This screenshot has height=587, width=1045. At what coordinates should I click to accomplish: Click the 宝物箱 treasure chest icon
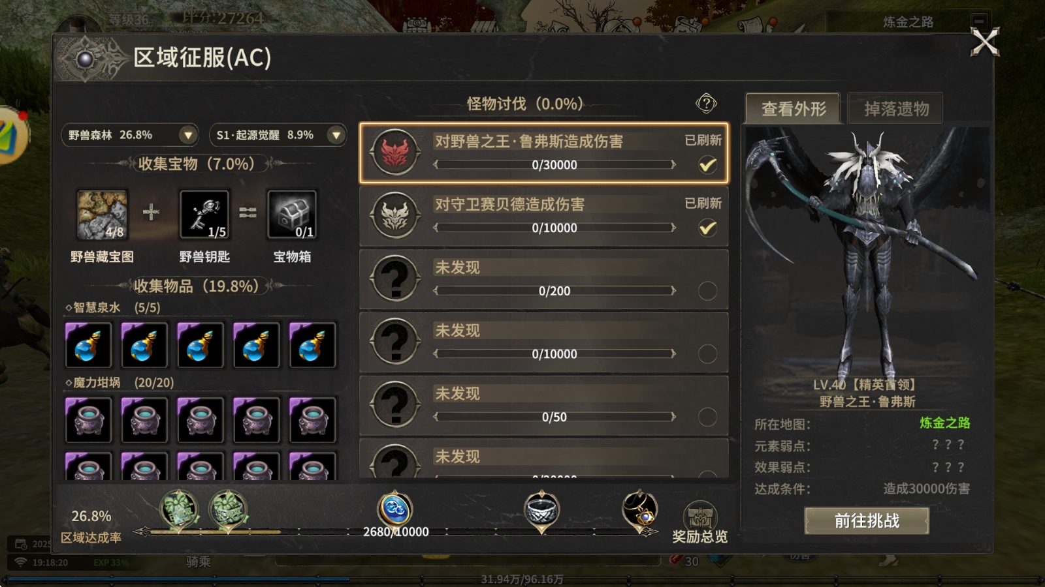pos(292,215)
